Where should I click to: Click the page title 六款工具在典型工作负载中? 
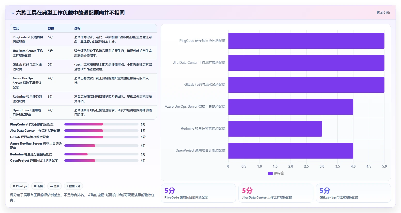coord(70,13)
